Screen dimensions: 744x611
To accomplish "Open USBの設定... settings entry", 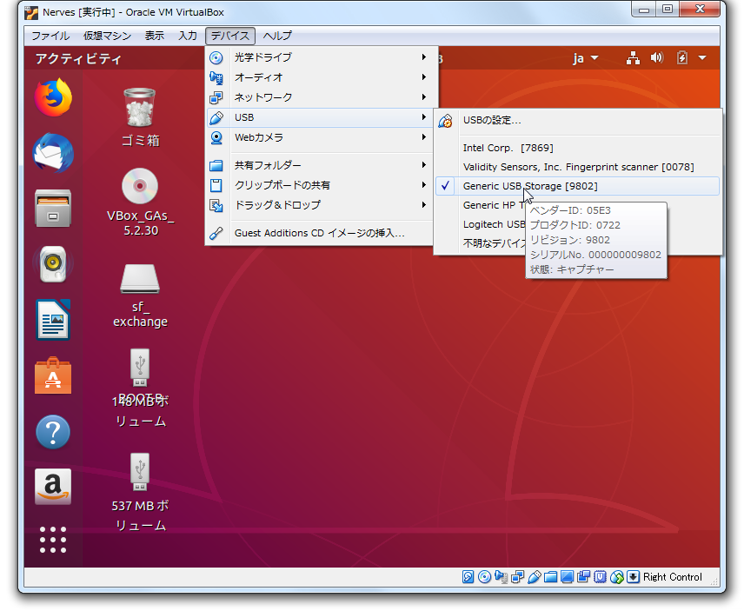I will pos(577,121).
